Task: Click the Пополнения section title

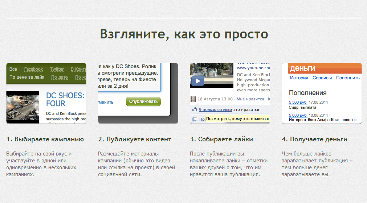Action: pyautogui.click(x=307, y=93)
